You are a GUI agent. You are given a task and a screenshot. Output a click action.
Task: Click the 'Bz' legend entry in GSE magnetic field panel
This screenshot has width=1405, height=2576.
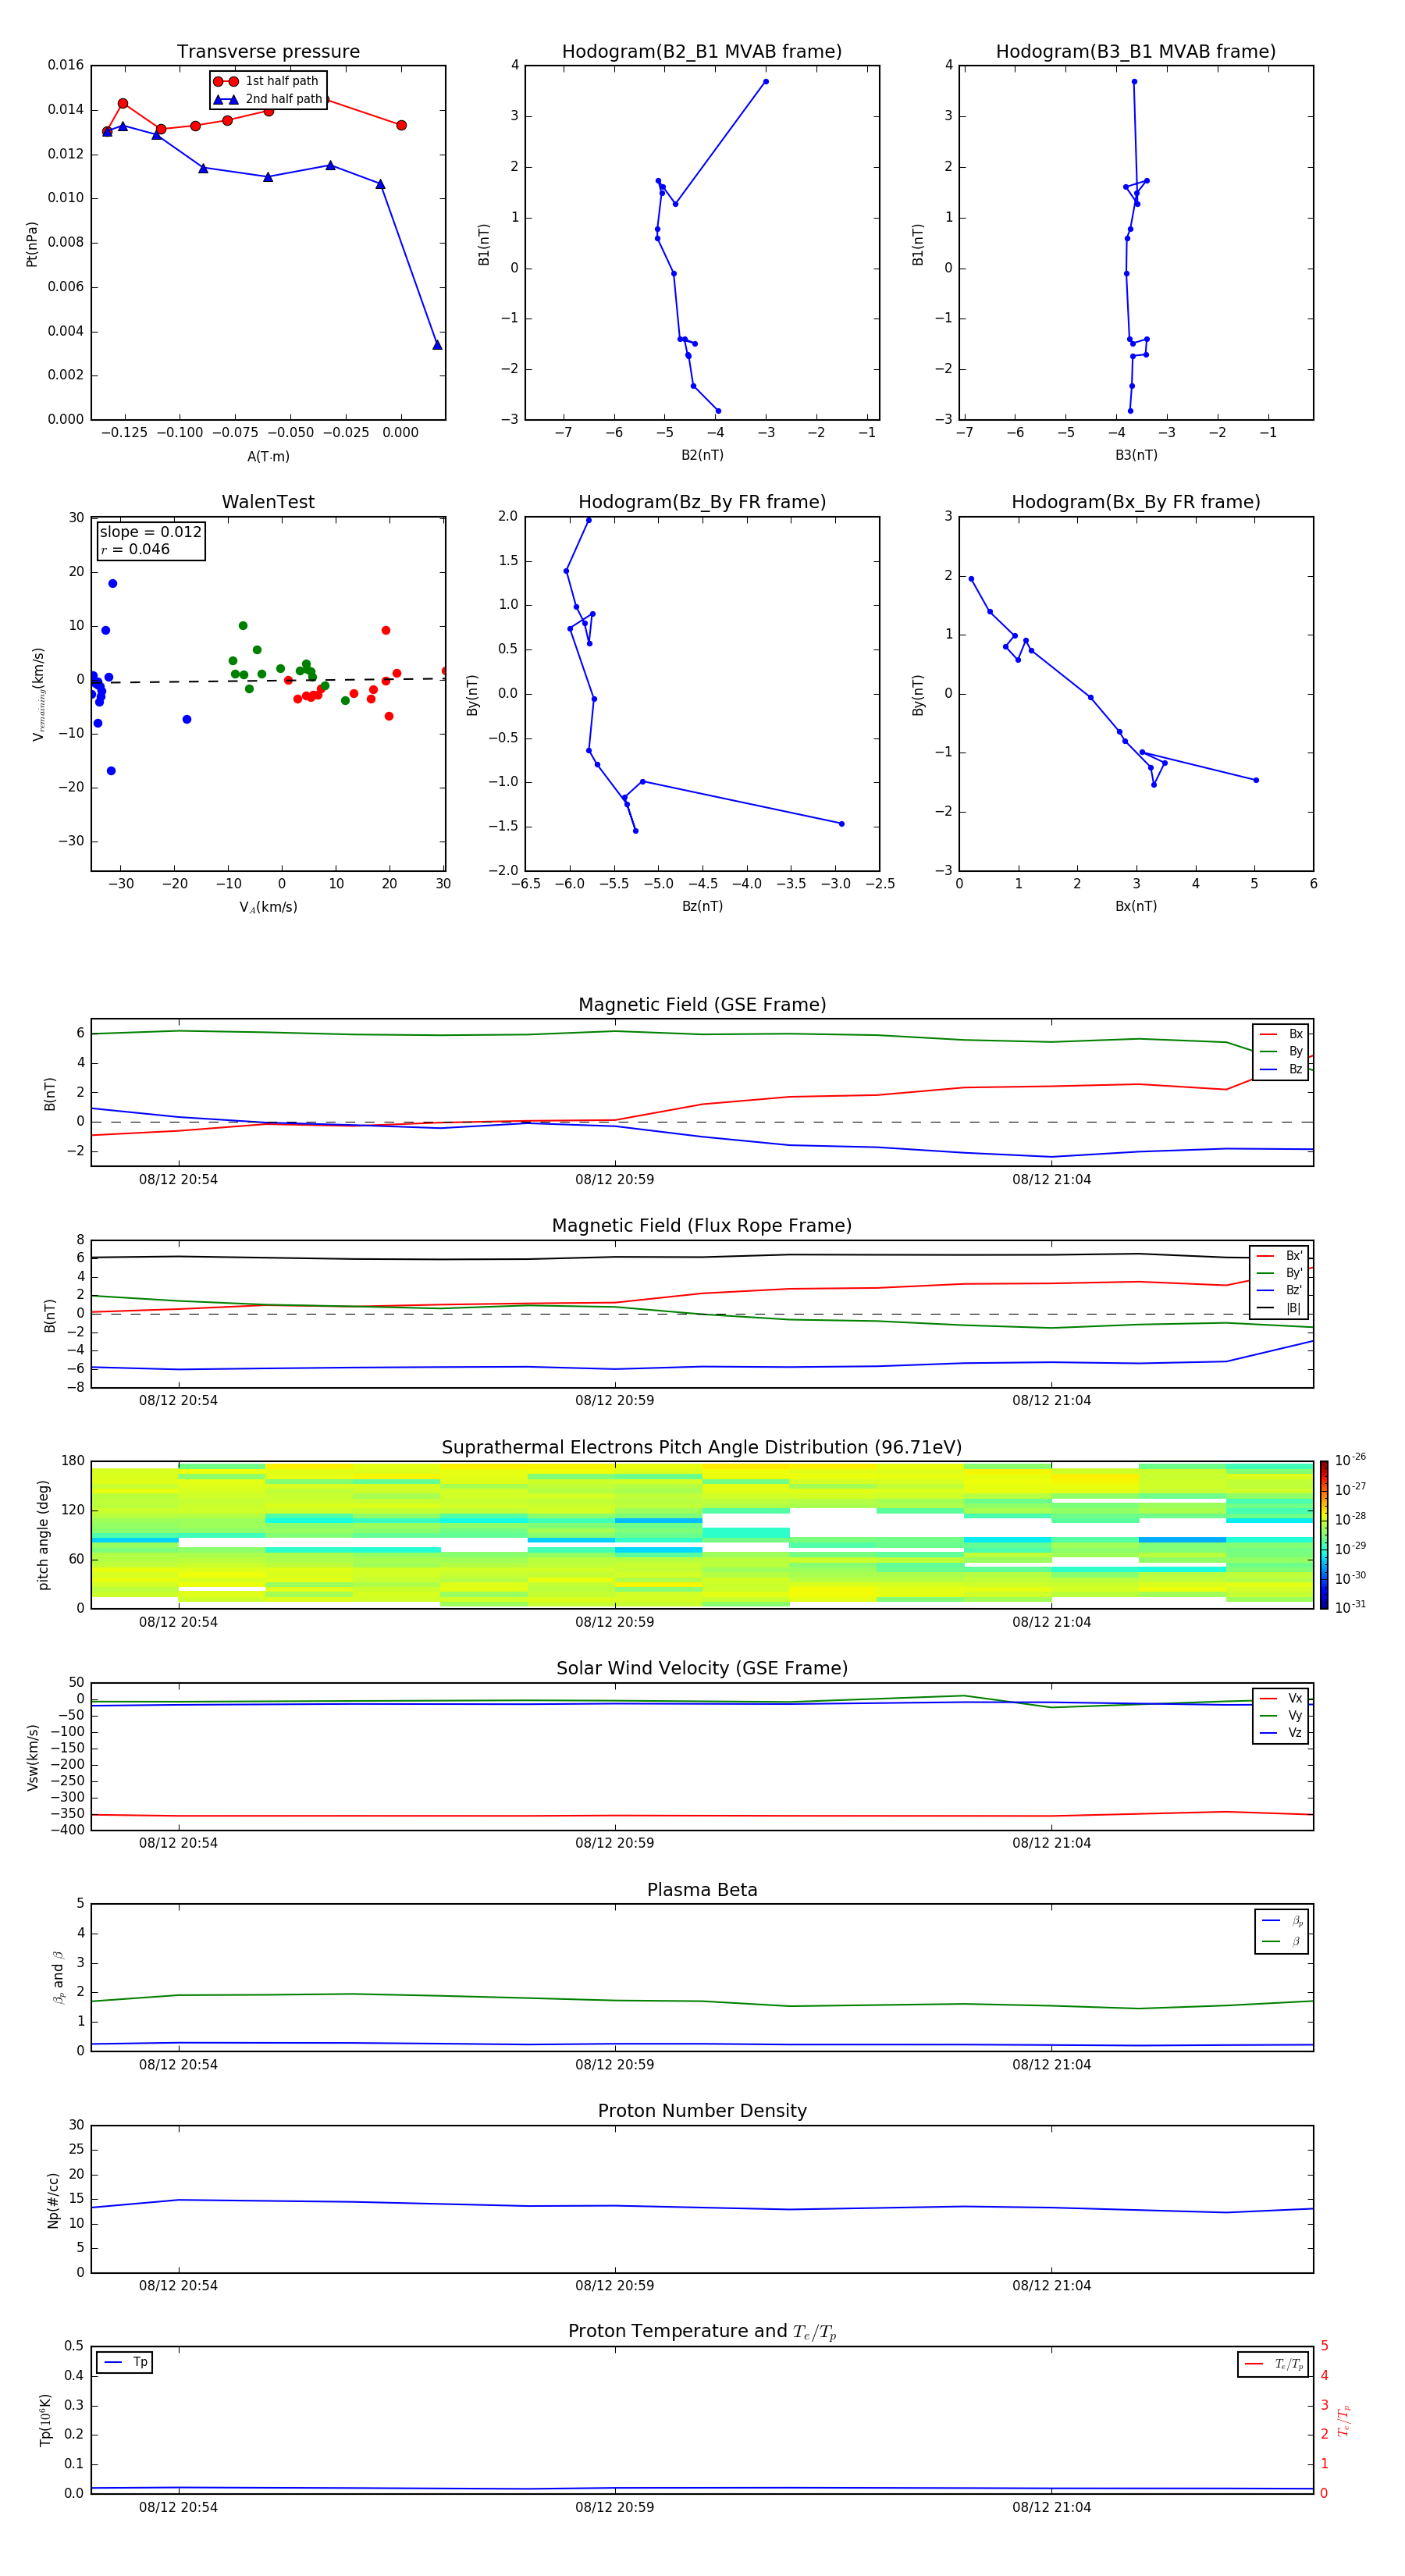click(x=1281, y=1070)
